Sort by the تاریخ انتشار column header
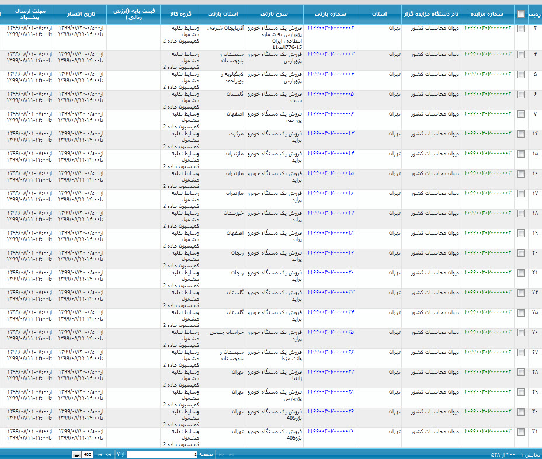542x459 pixels. click(x=81, y=14)
